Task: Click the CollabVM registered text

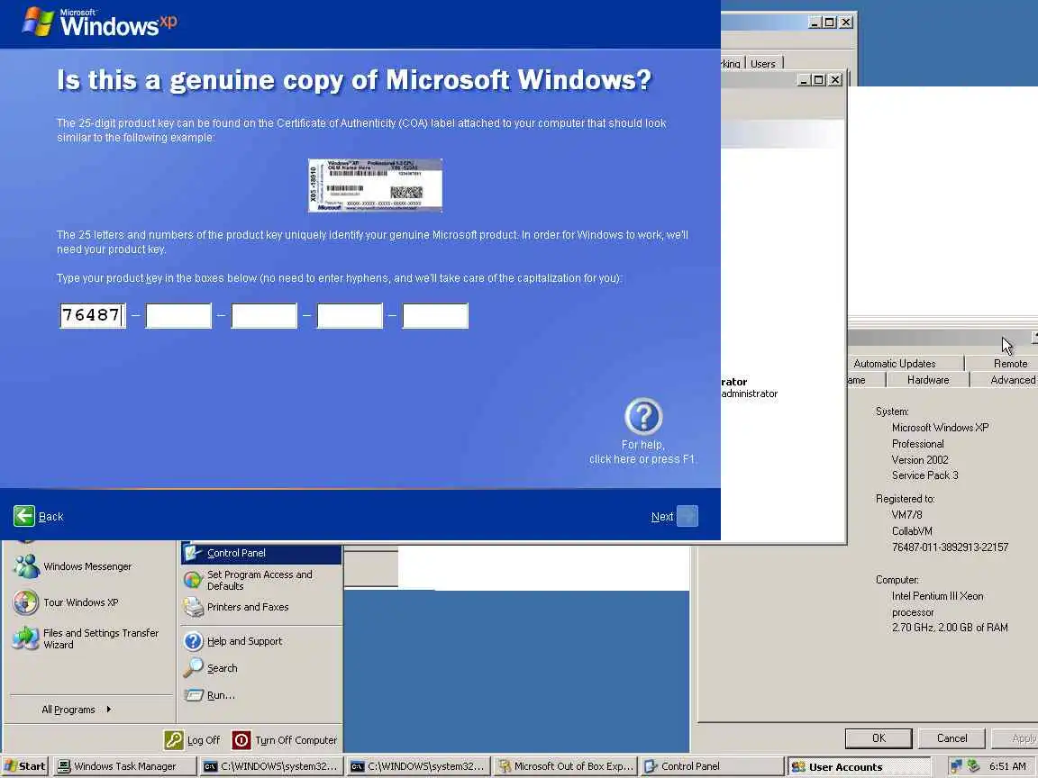Action: [912, 530]
